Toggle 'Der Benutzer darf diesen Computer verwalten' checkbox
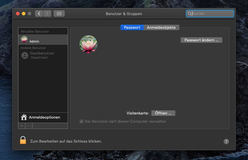The height and width of the screenshot is (160, 248). tap(82, 121)
